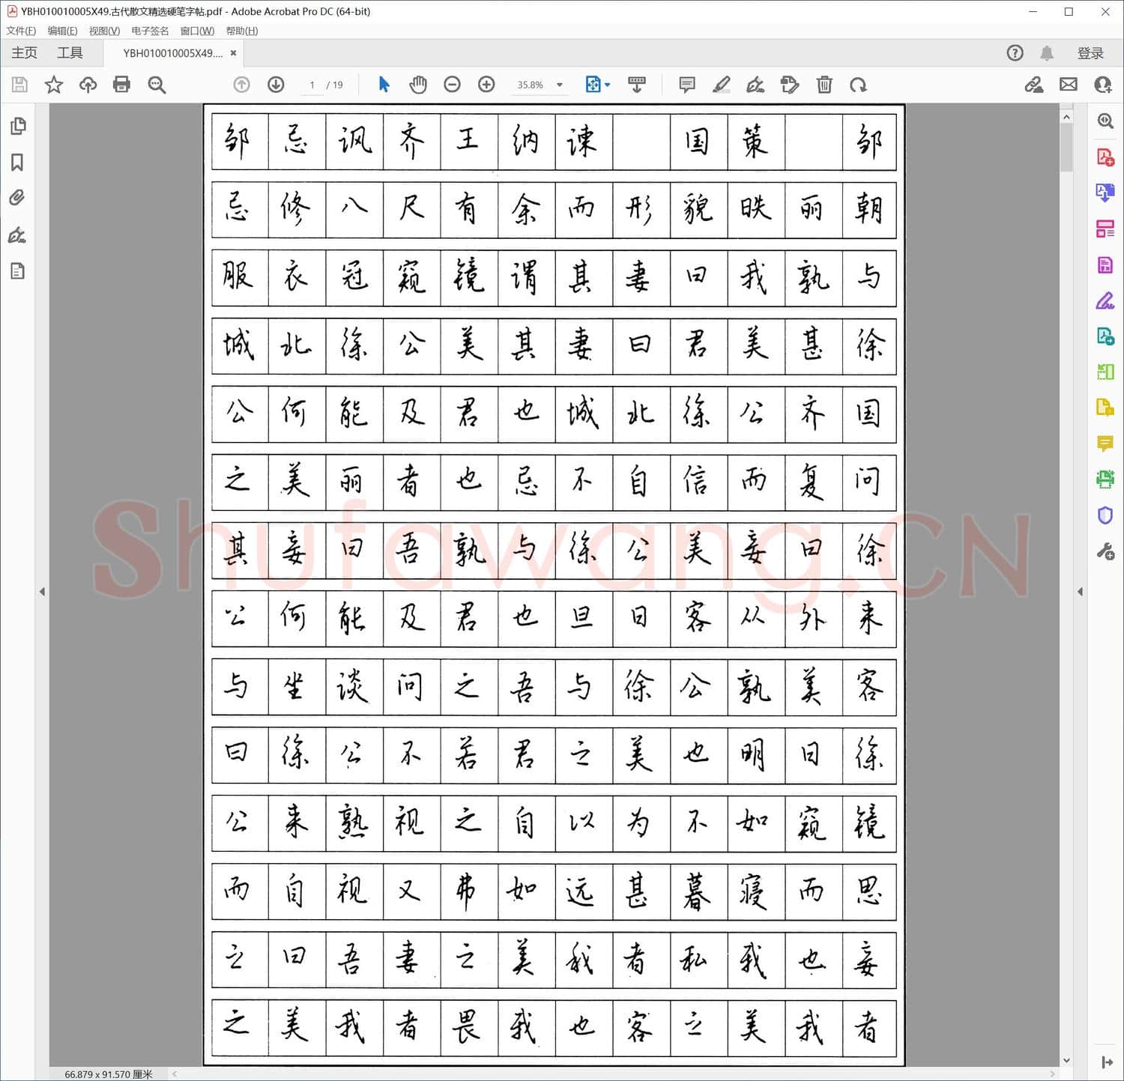1124x1081 pixels.
Task: Open the More Tools wrench icon
Action: (1105, 552)
